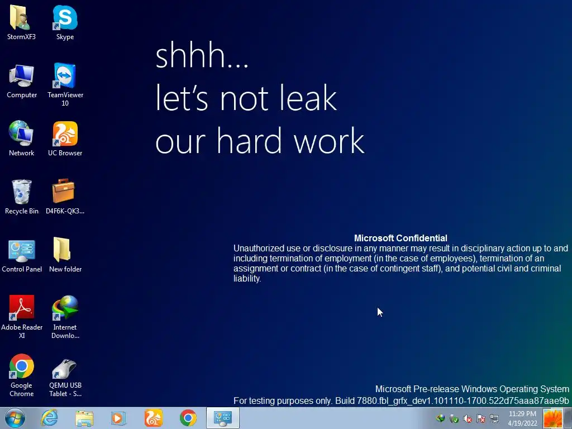Switch to the active Control Panel taskbar button
572x429 pixels.
point(223,418)
